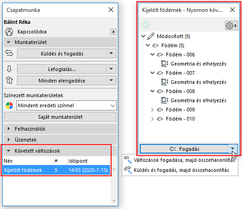Close the Csapatmunka panel
Viewport: 242px width, 209px height.
coord(111,10)
